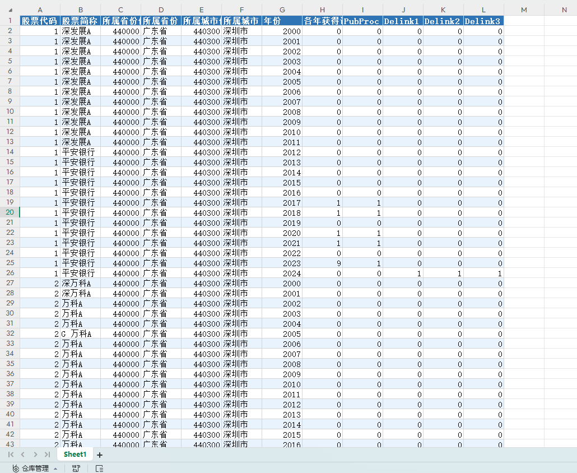The image size is (577, 473).
Task: Select column K header
Action: tap(444, 10)
